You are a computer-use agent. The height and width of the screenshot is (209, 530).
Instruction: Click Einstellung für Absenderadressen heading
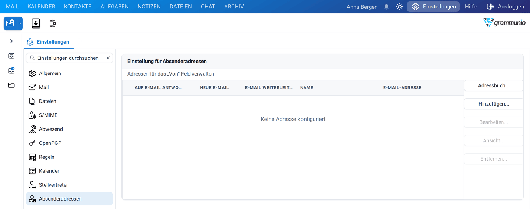pos(167,61)
